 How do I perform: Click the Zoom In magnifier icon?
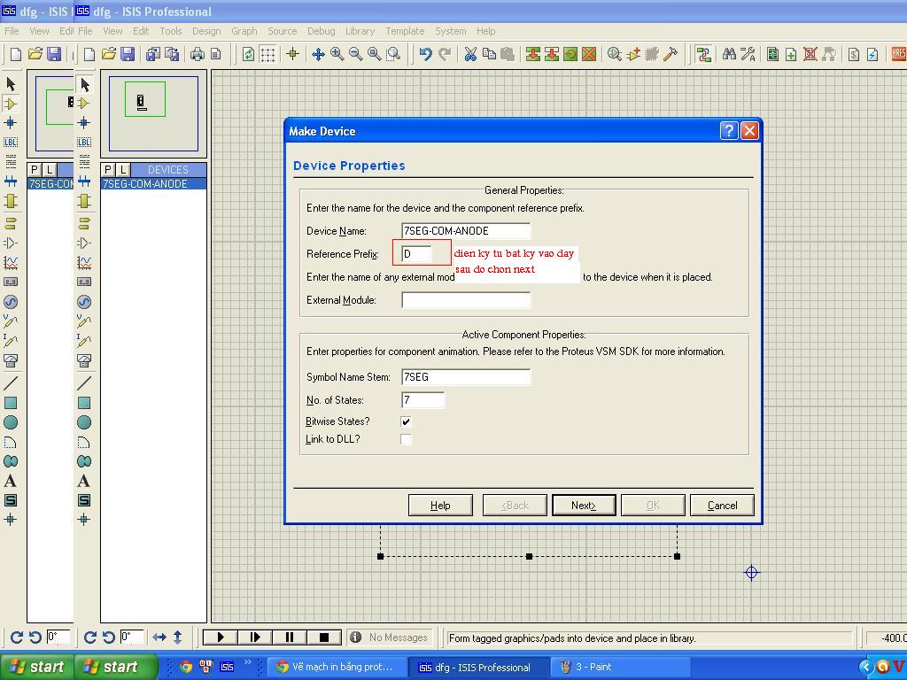tap(337, 54)
